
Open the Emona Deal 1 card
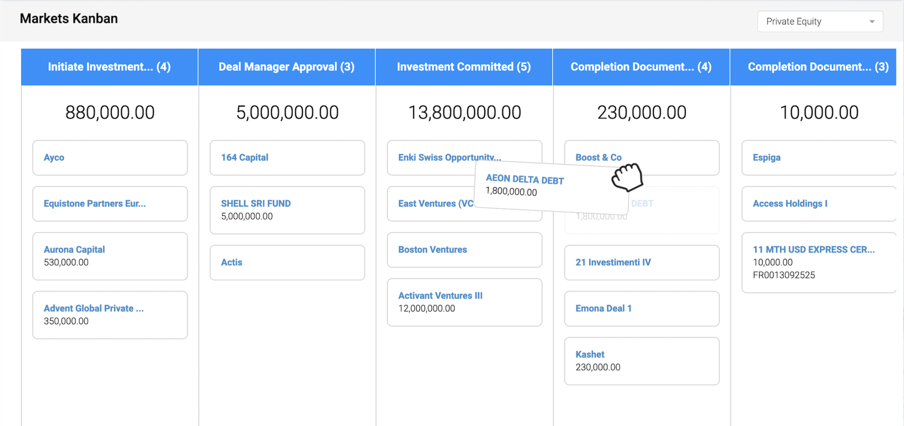pyautogui.click(x=642, y=309)
